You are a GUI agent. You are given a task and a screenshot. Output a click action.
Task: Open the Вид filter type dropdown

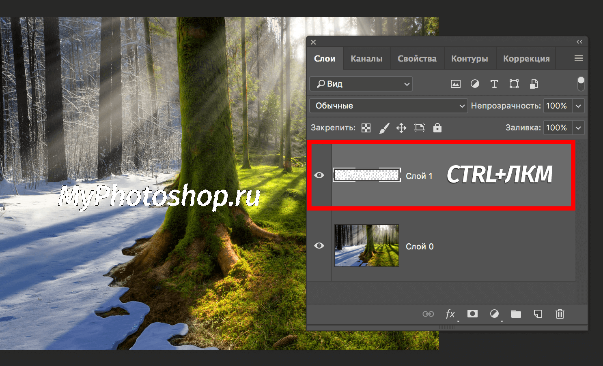point(361,84)
